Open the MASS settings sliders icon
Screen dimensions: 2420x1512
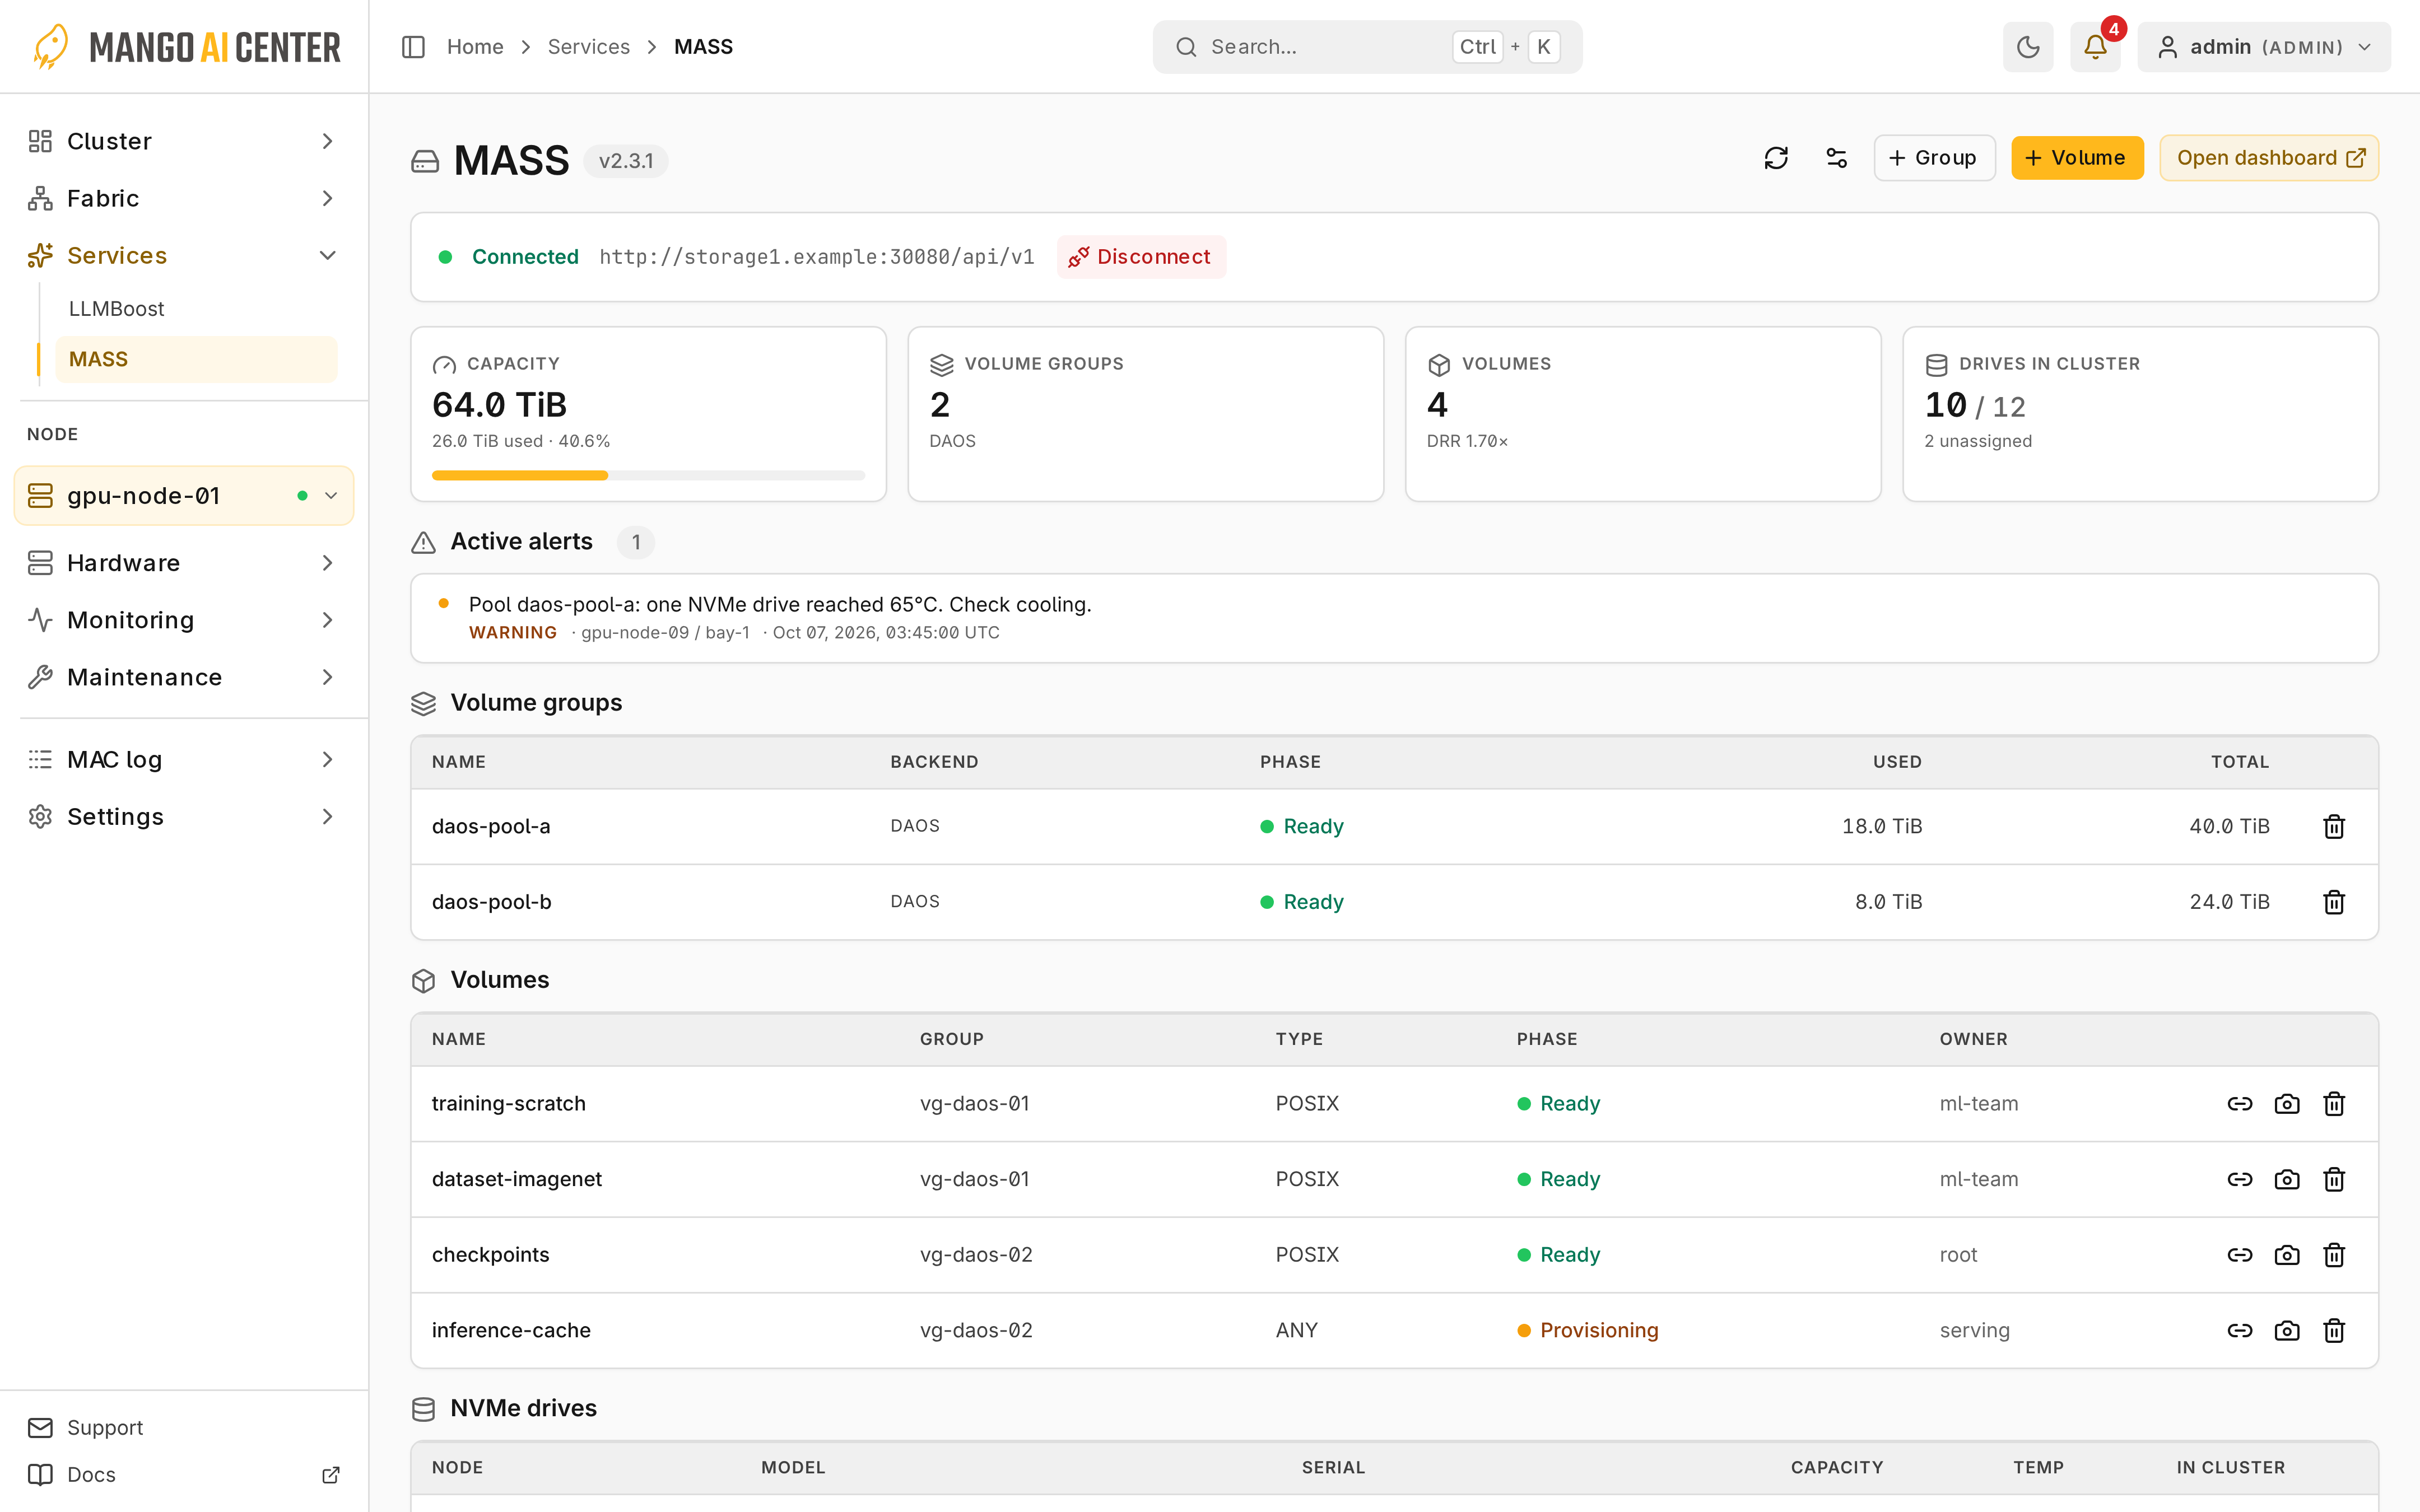(x=1836, y=158)
